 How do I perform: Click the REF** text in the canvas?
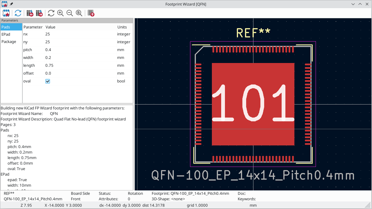click(253, 33)
